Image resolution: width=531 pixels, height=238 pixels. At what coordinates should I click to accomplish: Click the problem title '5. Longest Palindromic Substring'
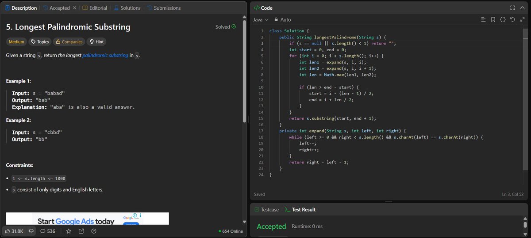[68, 27]
